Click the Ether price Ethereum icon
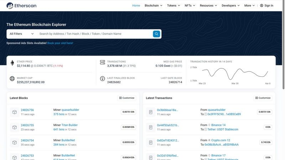This screenshot has height=160, width=285. click(12, 63)
